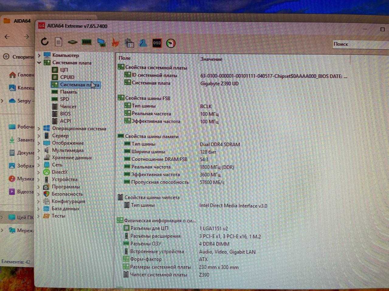The image size is (389, 291).
Task: Open the Report document toolbar icon
Action: pyautogui.click(x=58, y=42)
